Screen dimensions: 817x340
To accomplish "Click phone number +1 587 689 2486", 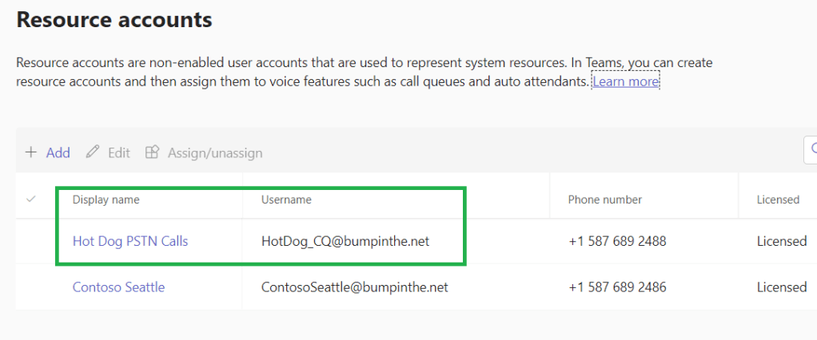I will coord(617,287).
